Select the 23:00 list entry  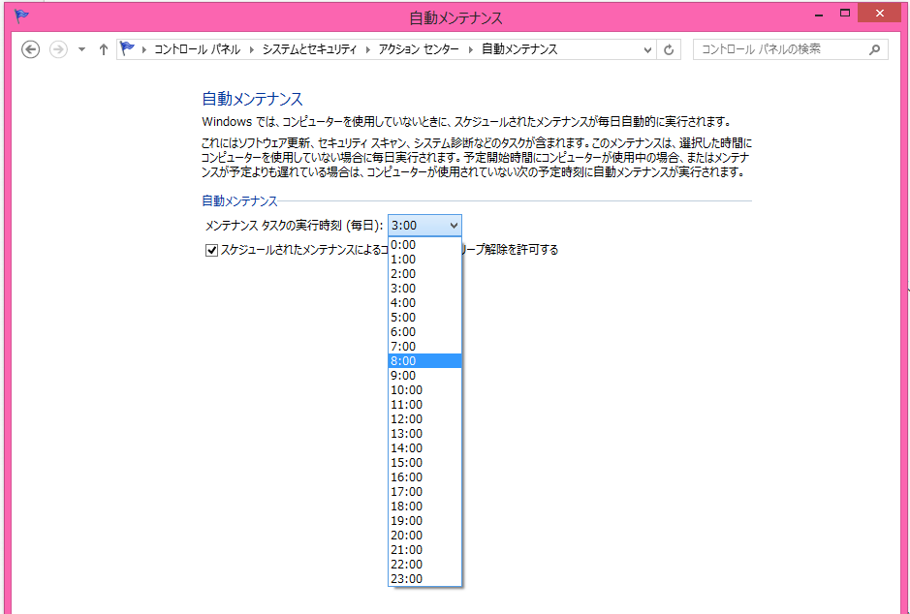[424, 578]
